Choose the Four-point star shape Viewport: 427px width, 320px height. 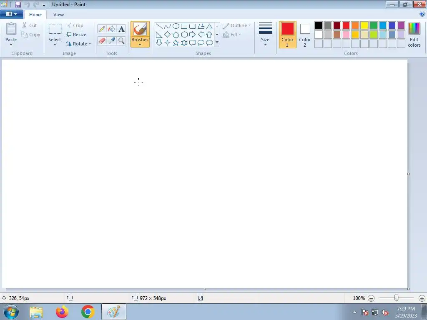(x=168, y=43)
